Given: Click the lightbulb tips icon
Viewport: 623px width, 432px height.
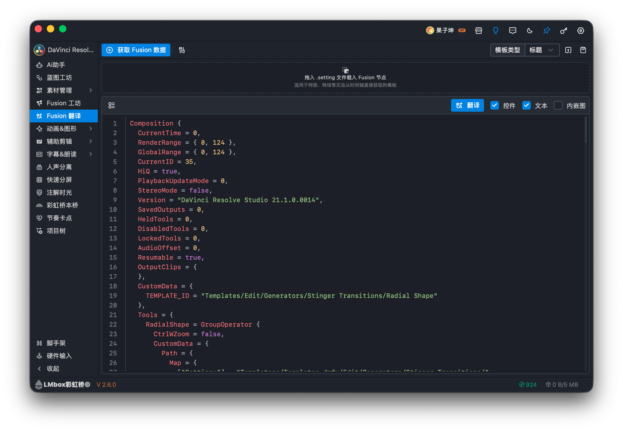Looking at the screenshot, I should point(496,30).
